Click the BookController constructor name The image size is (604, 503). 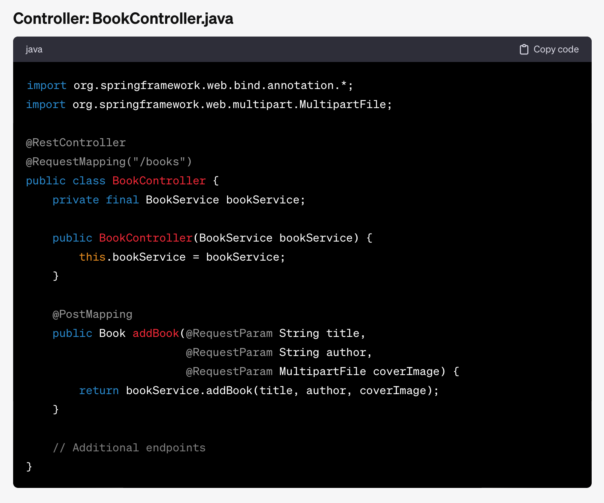point(146,238)
